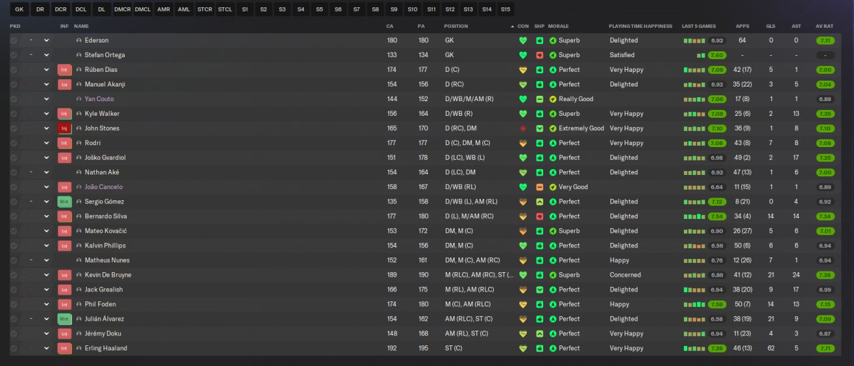Sort by the CA column header
This screenshot has height=366, width=854.
click(x=390, y=26)
